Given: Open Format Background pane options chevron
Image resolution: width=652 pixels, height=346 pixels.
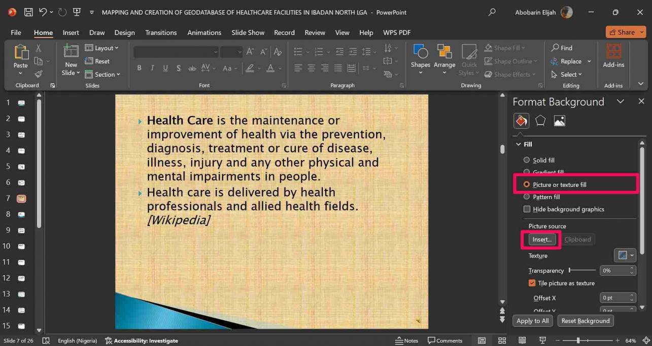Looking at the screenshot, I should click(x=620, y=101).
